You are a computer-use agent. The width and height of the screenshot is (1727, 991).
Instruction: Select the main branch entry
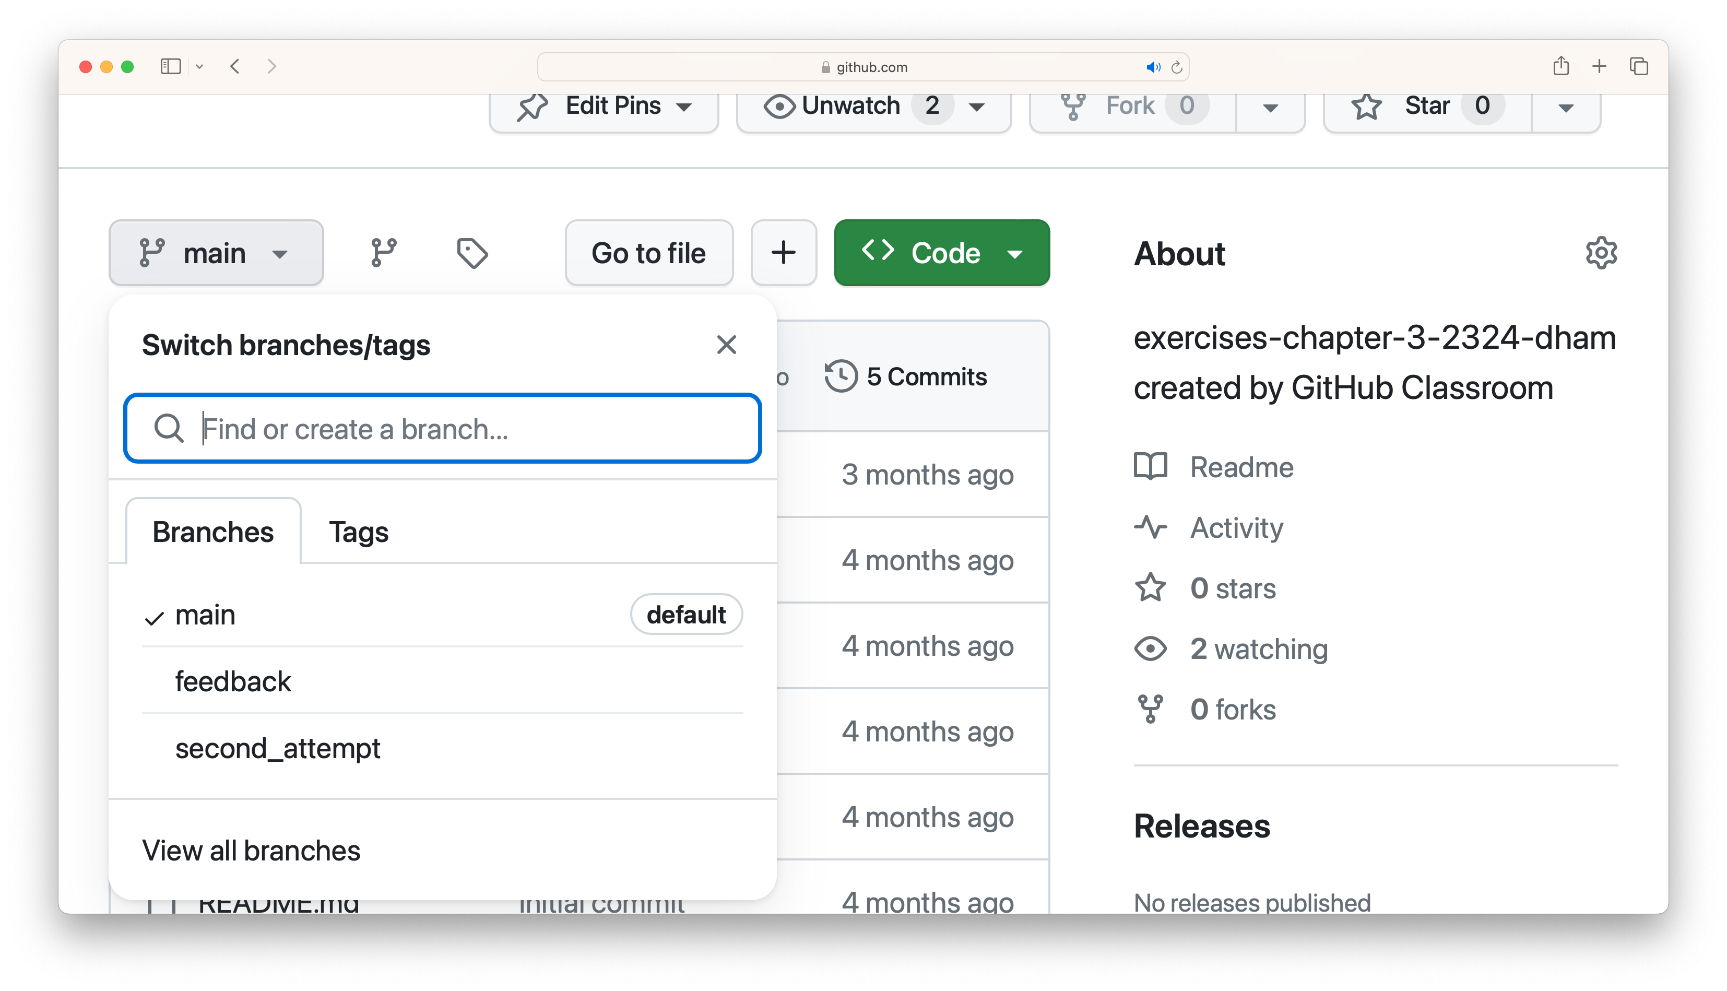[x=442, y=615]
